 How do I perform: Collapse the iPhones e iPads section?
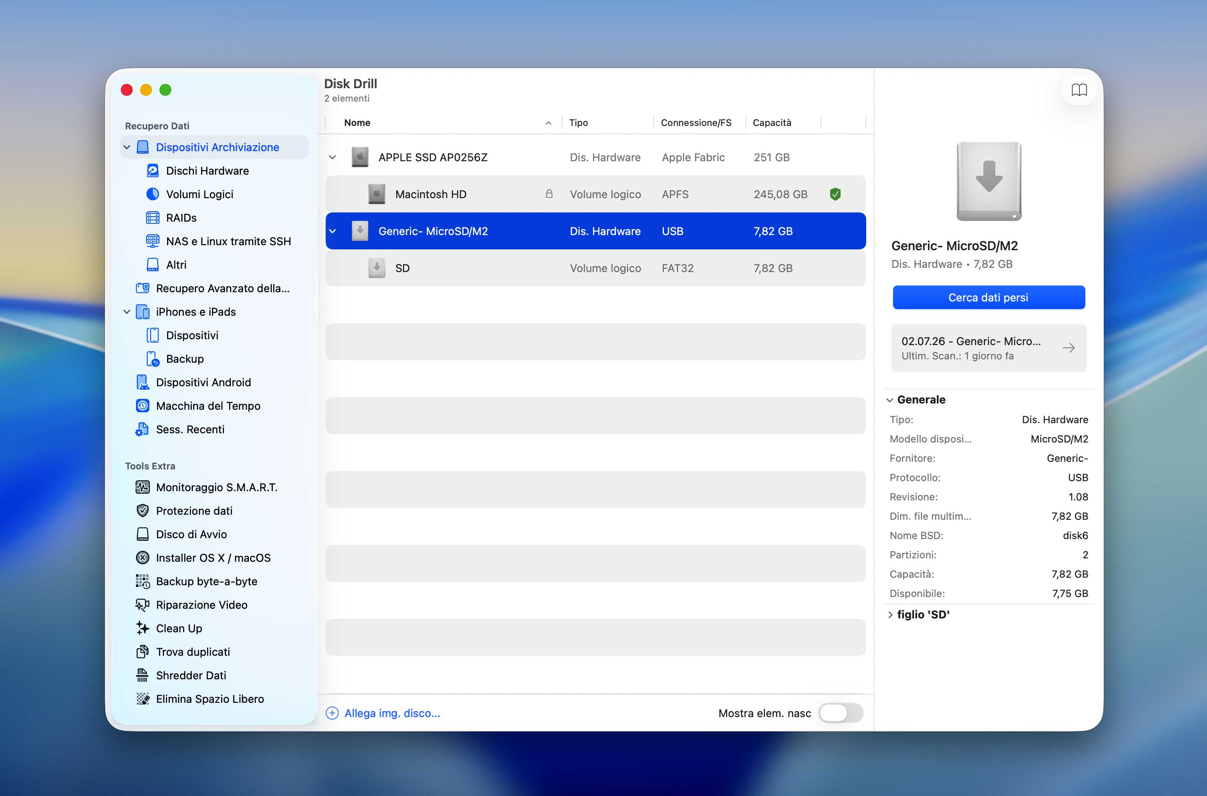pos(127,312)
